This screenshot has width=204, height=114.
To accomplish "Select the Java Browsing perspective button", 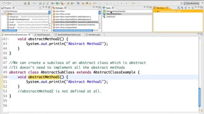I will pos(191,3).
